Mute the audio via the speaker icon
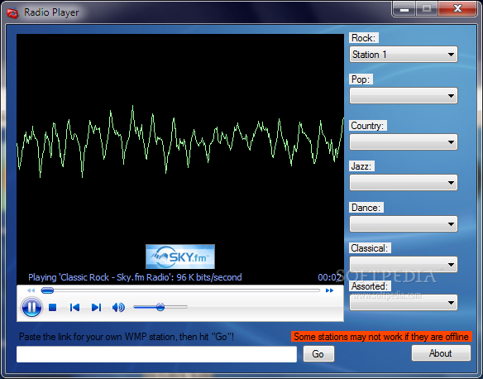Viewport: 483px width, 379px height. pos(118,308)
